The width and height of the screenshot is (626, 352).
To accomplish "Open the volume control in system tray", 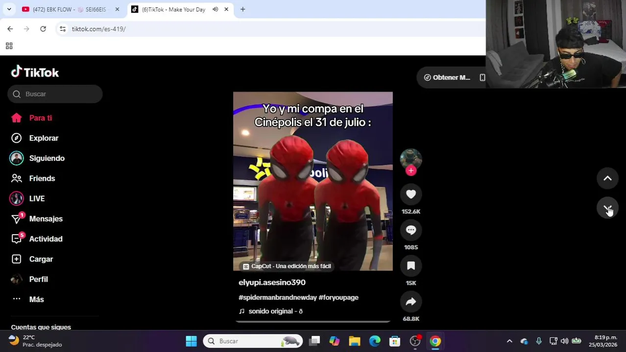I will (x=564, y=341).
